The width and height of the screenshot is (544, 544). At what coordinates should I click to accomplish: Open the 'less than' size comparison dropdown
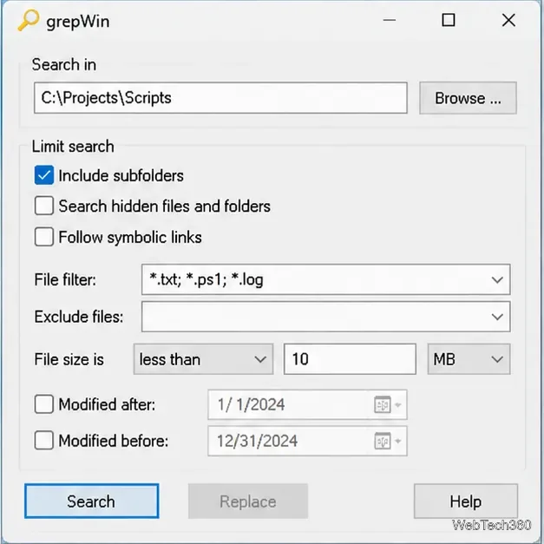tap(203, 359)
